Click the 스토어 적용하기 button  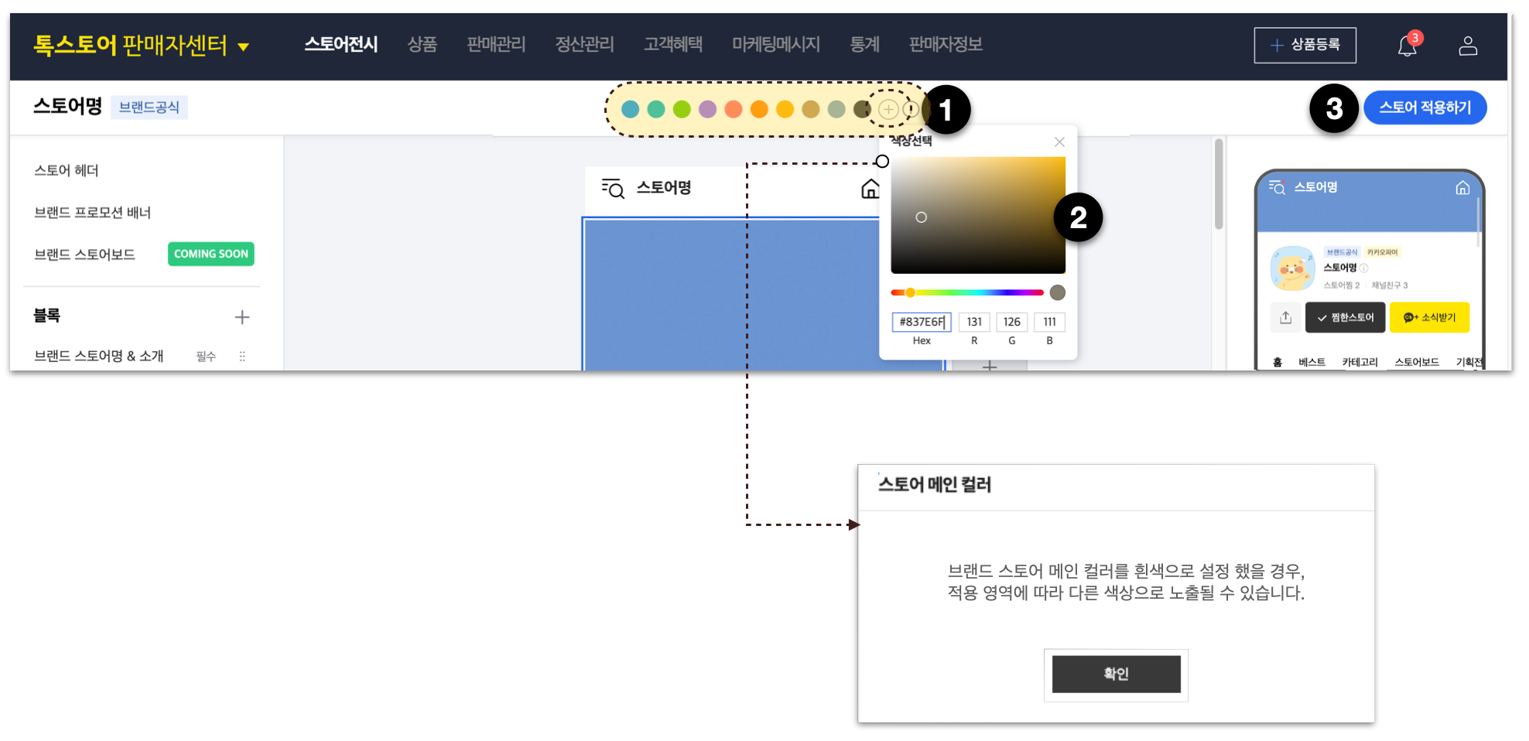pos(1424,108)
